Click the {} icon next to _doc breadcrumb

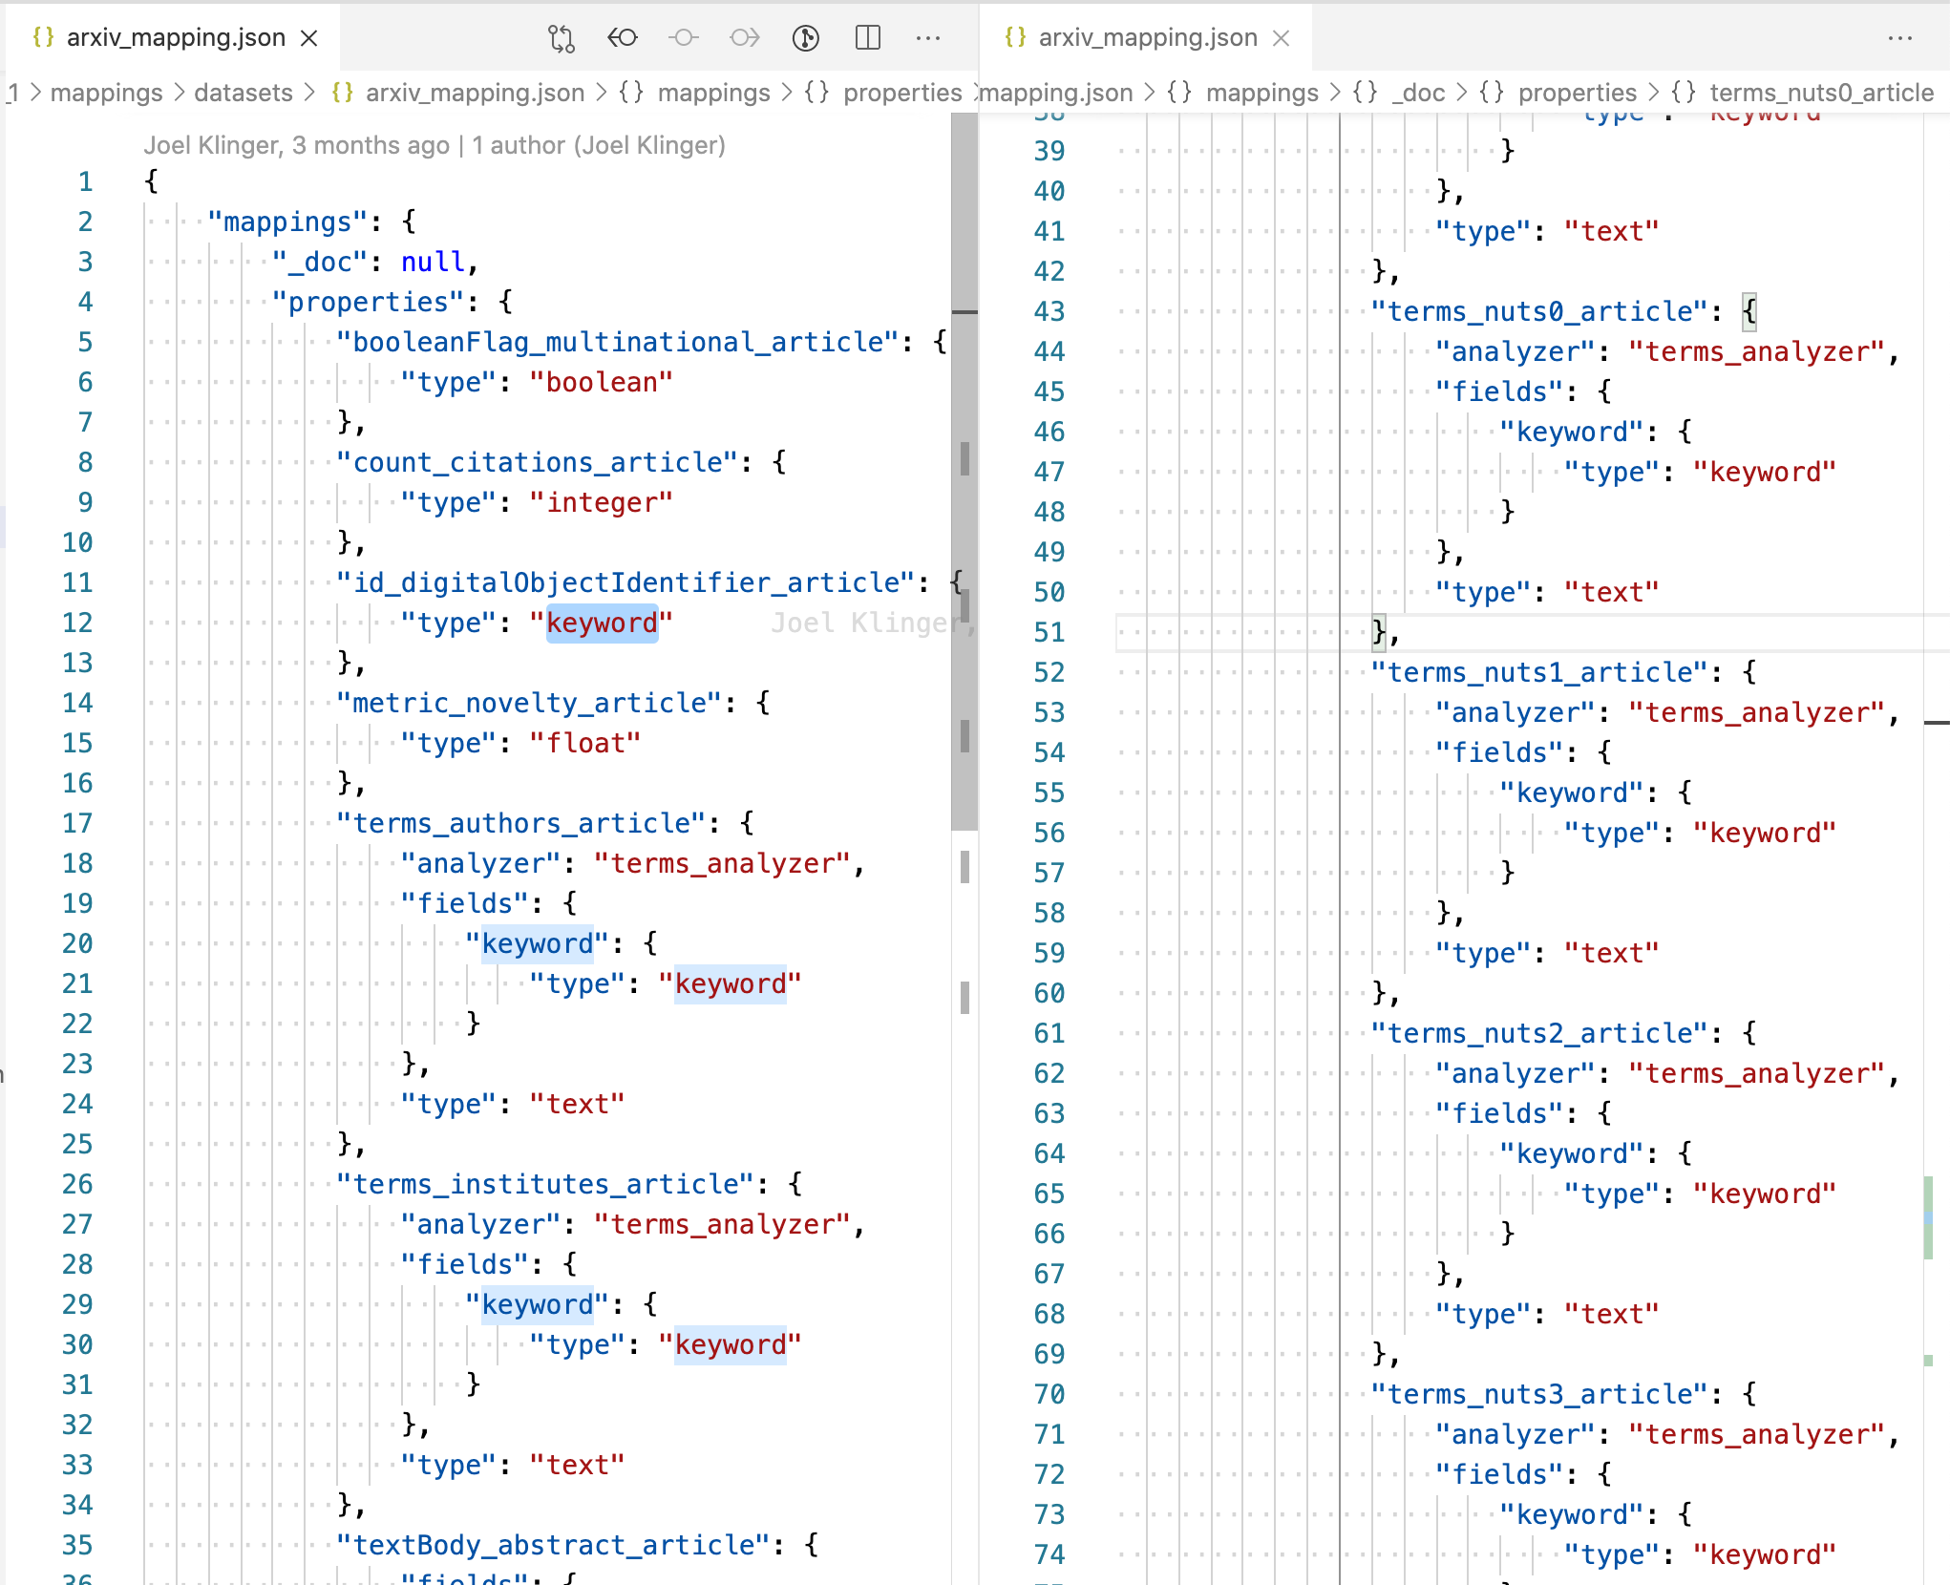click(x=1366, y=93)
